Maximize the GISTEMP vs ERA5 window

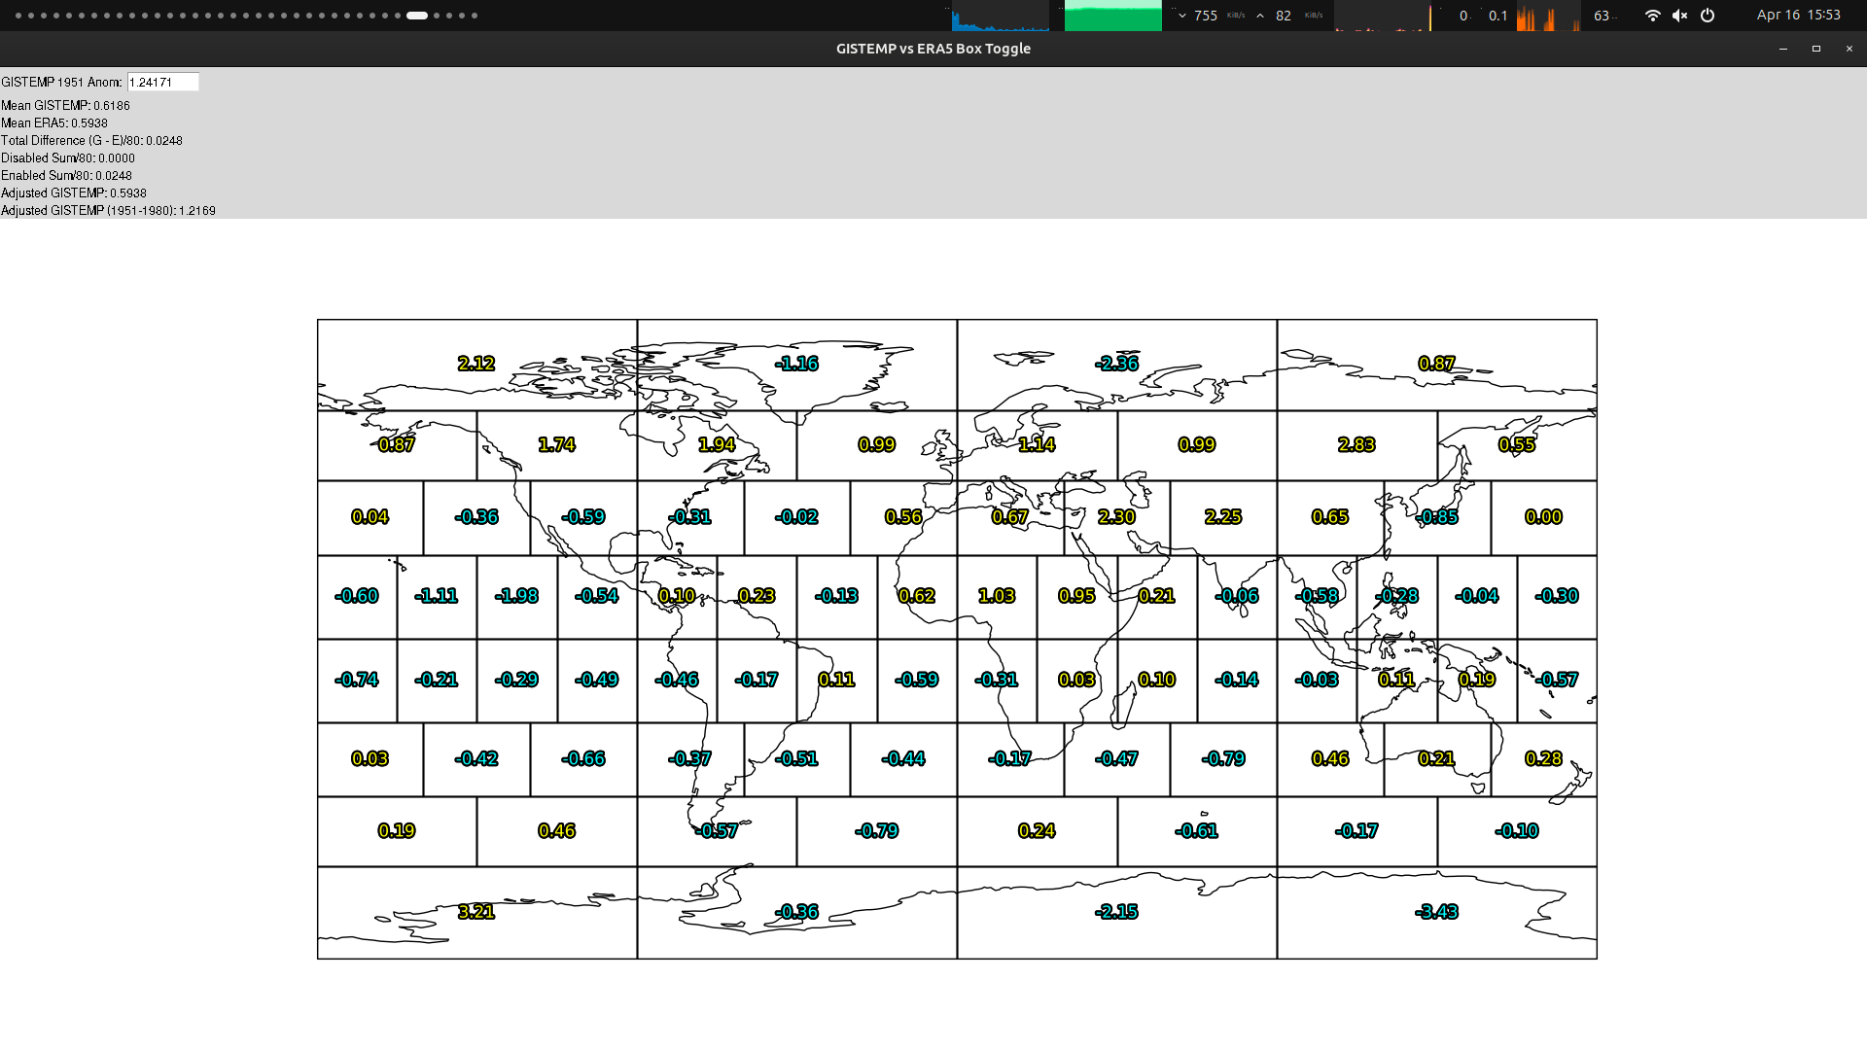point(1815,49)
